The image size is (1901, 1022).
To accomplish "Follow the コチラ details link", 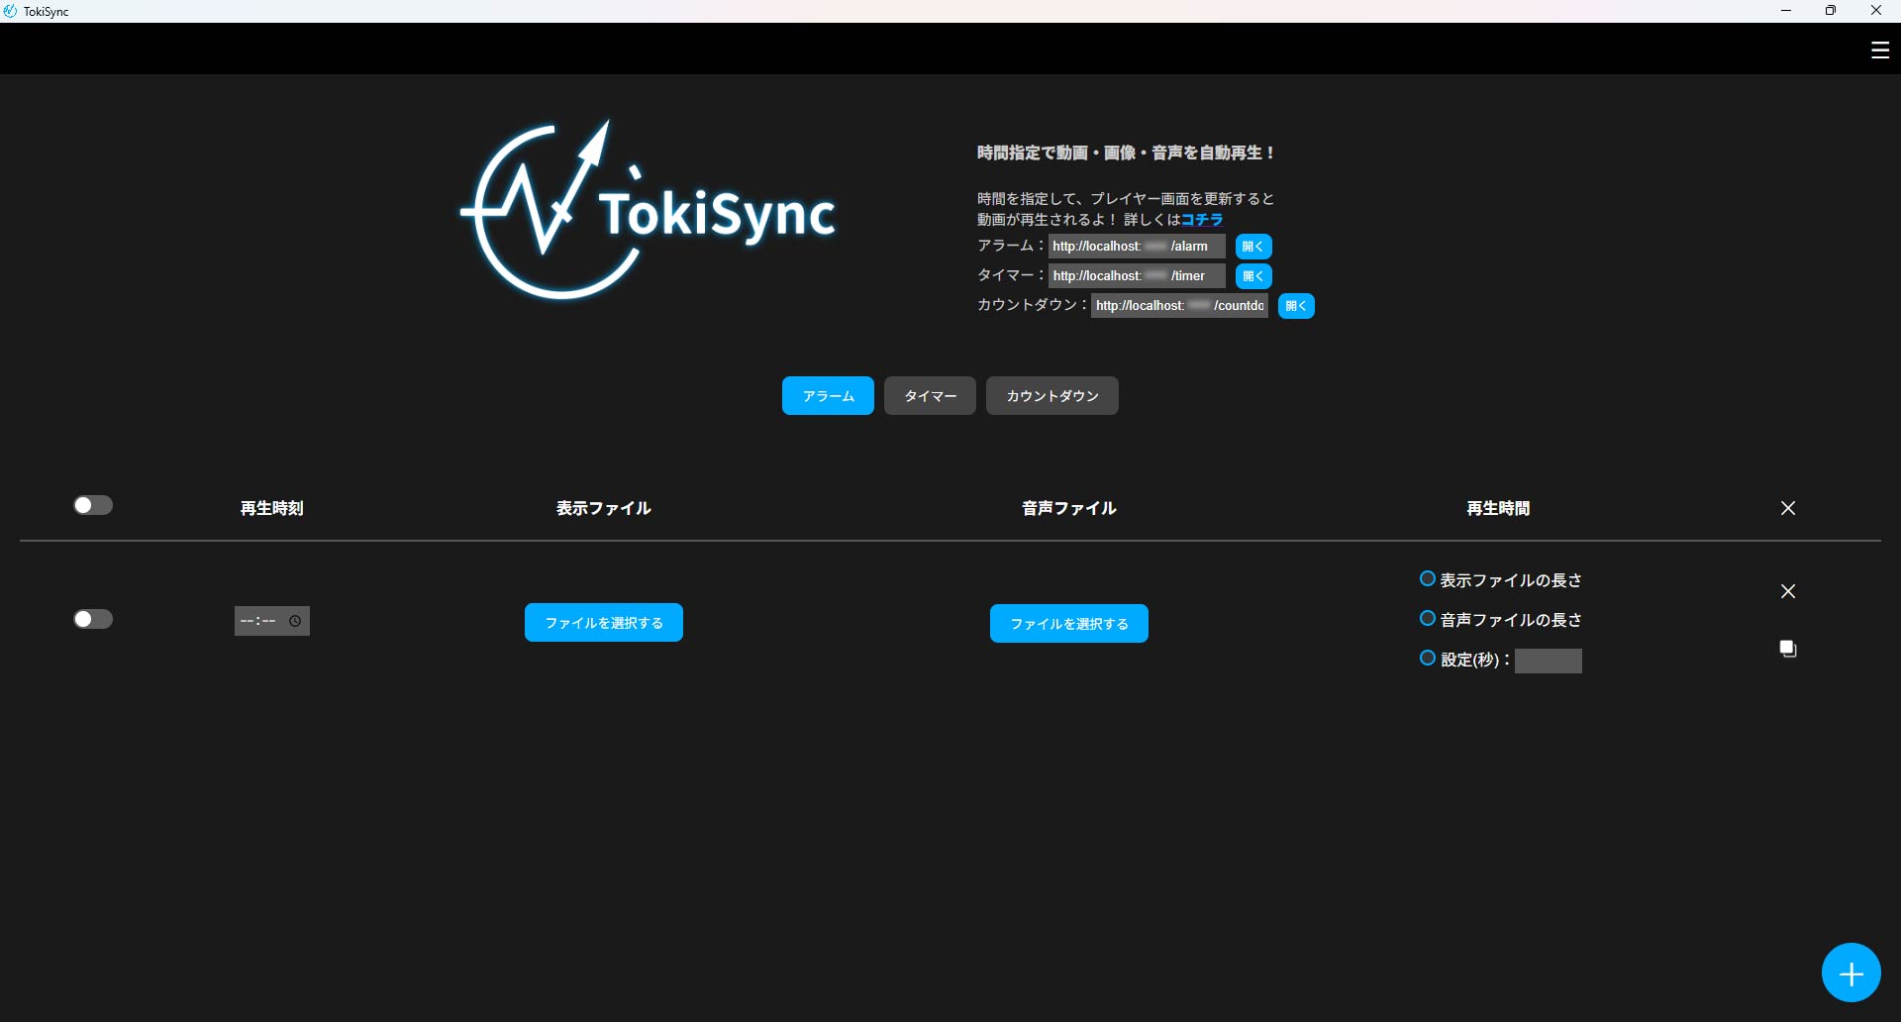I will pos(1202,220).
